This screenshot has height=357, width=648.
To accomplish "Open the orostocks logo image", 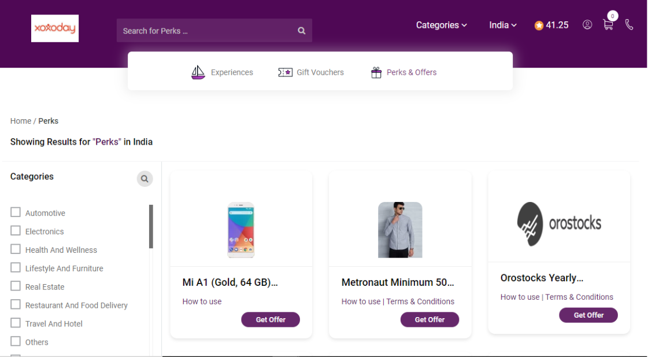I will [559, 224].
